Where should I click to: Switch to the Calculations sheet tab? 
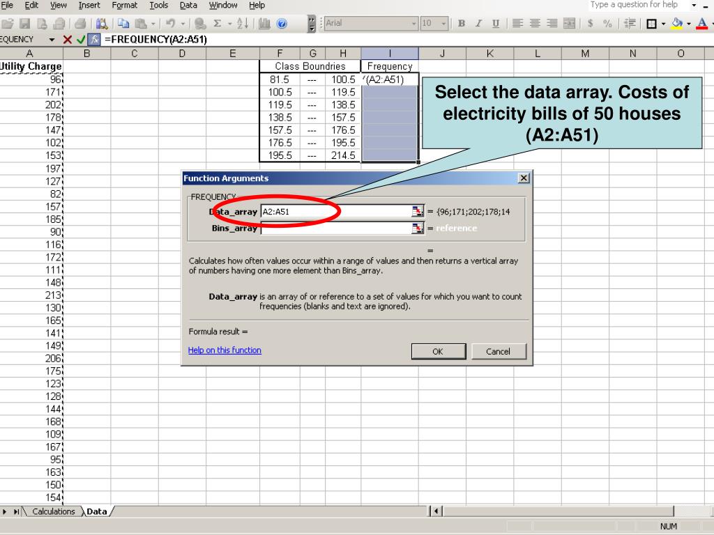click(x=53, y=511)
